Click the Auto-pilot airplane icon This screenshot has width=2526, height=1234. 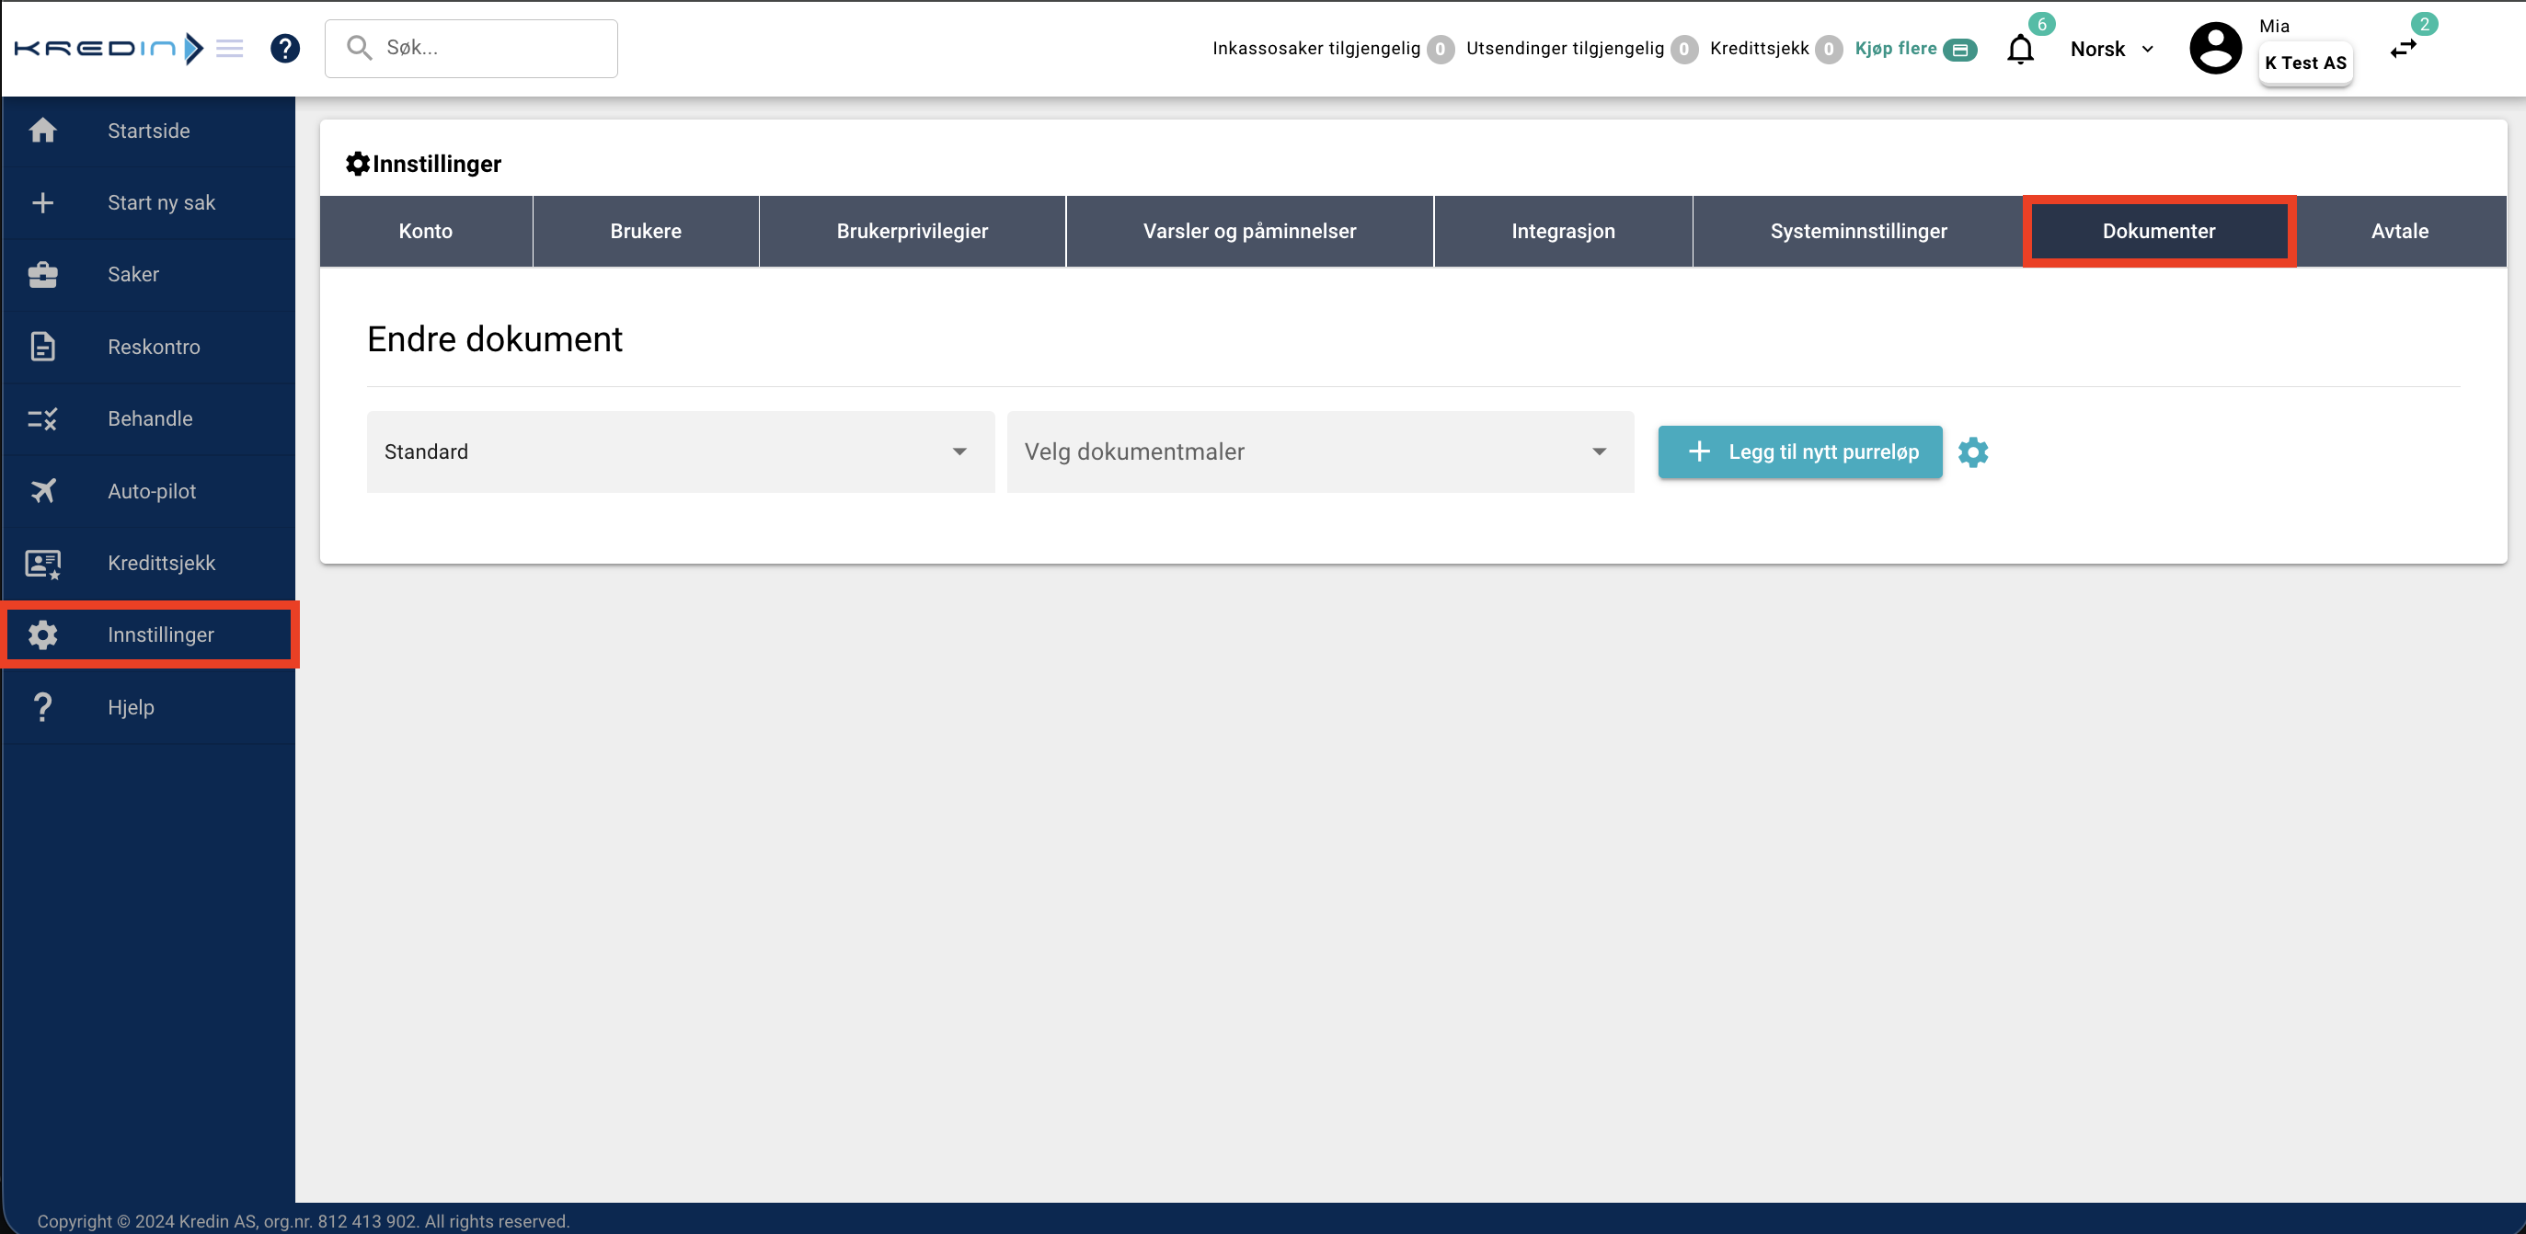pyautogui.click(x=42, y=491)
